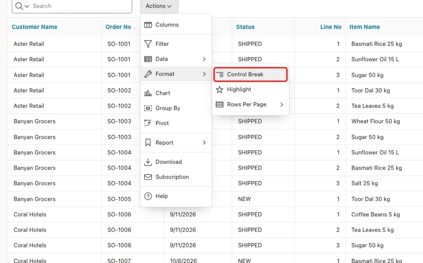Focus the Search input field
This screenshot has width=423, height=263.
(x=81, y=6)
